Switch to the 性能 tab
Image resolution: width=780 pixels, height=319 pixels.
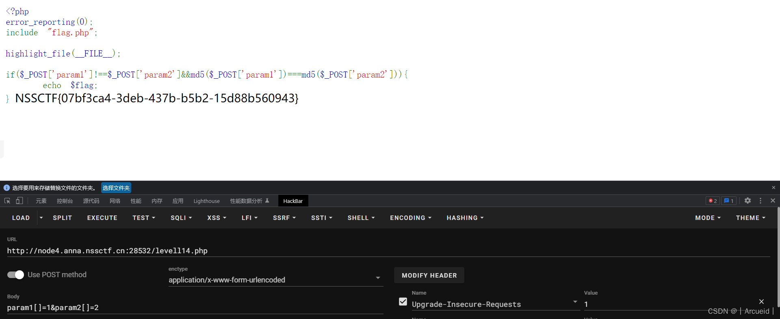click(x=136, y=201)
